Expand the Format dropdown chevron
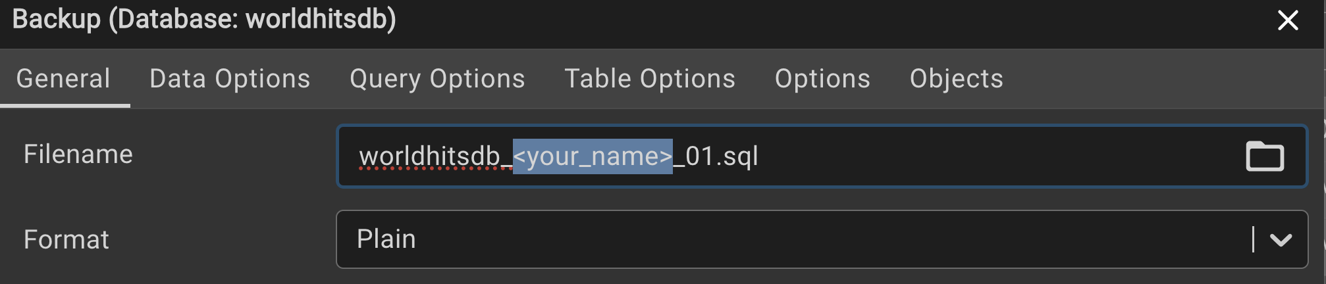Screen dimensions: 1326x284 [1280, 240]
